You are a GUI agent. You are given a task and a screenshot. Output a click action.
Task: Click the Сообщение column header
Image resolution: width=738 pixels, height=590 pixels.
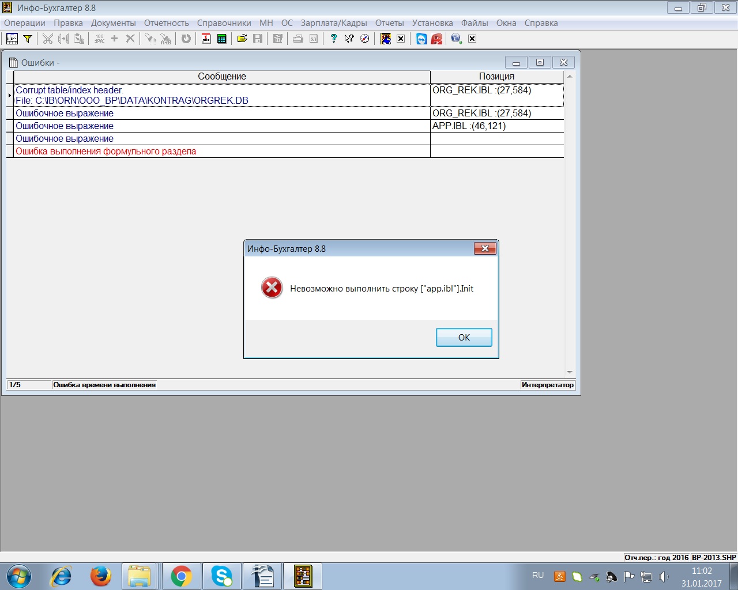click(222, 77)
